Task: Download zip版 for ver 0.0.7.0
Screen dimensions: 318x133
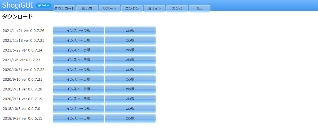Action: click(x=130, y=109)
